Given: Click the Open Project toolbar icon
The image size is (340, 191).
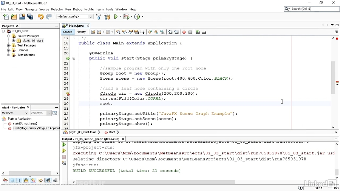Looking at the screenshot, I should [22, 17].
